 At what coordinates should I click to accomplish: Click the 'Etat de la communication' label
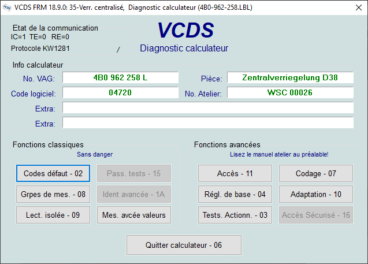[x=55, y=28]
